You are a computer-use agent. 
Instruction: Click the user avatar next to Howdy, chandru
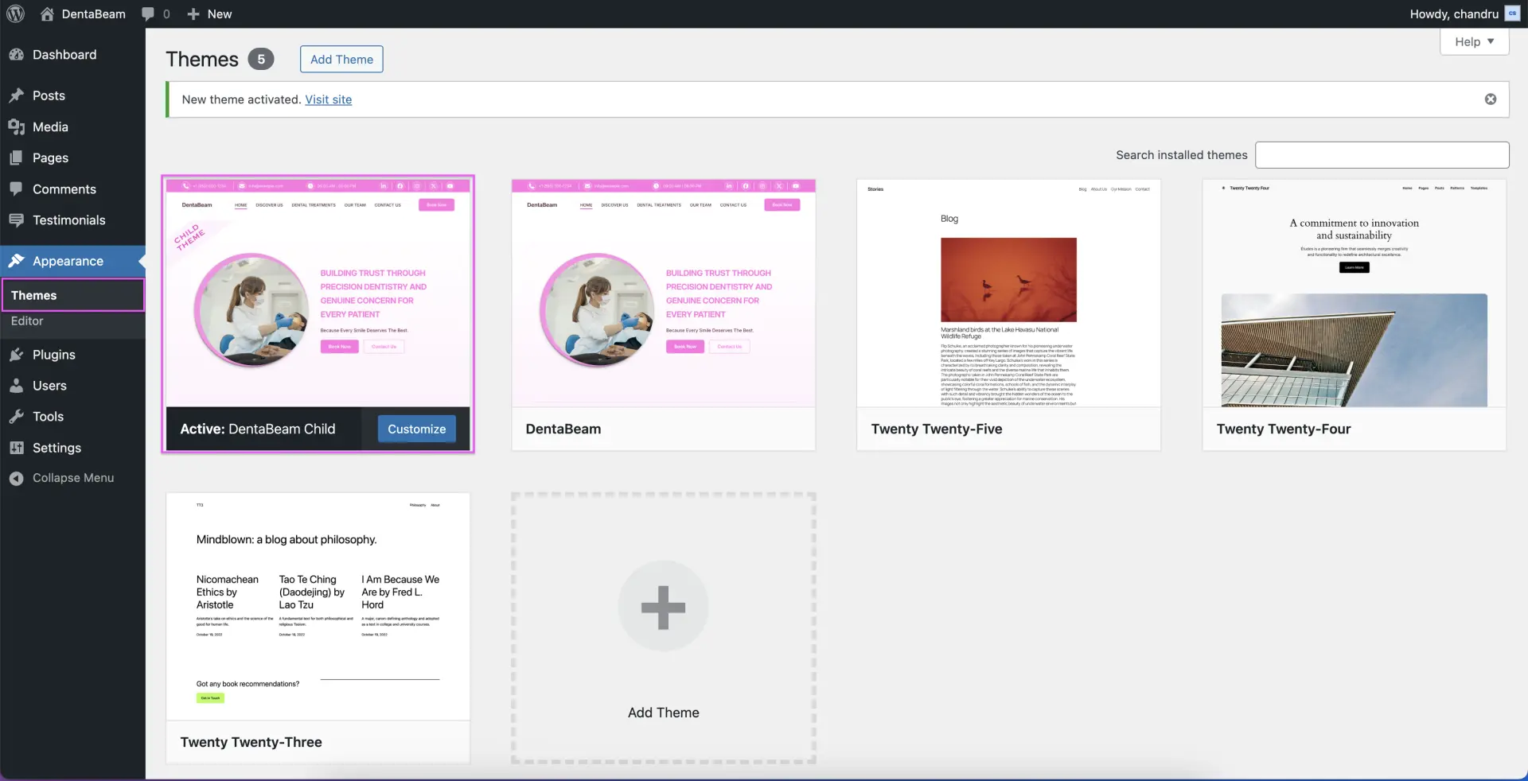point(1512,14)
